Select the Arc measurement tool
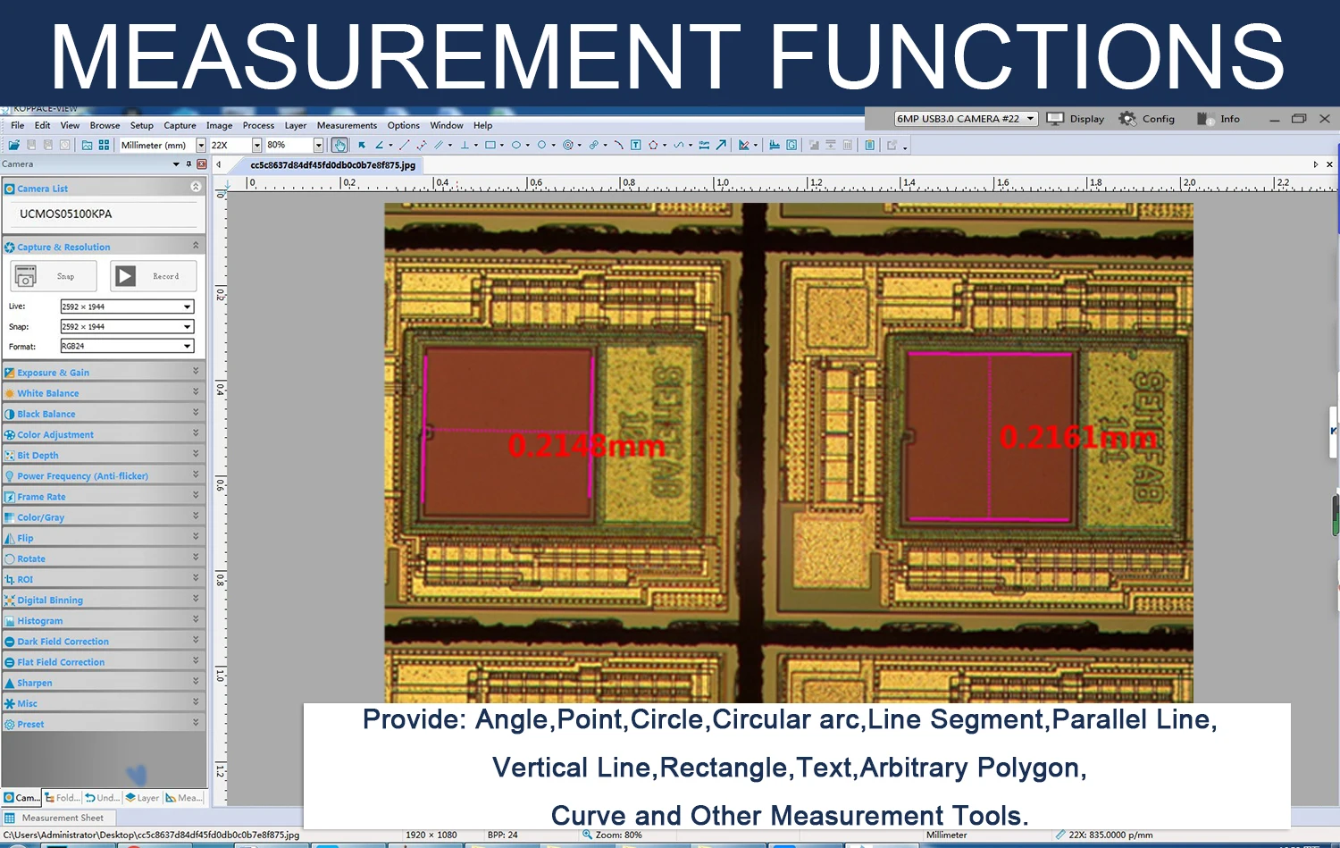 coord(618,145)
